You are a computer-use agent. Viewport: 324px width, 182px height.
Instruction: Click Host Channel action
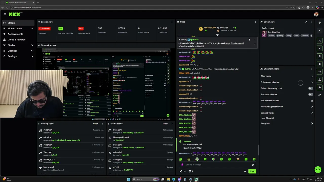pyautogui.click(x=267, y=118)
